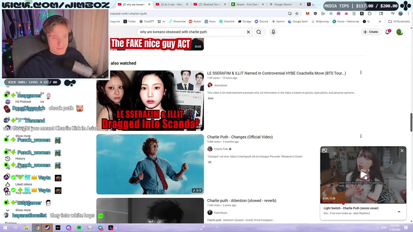Open options for LE SSERAFIM video
Screen dimensions: 413x232
pyautogui.click(x=361, y=73)
